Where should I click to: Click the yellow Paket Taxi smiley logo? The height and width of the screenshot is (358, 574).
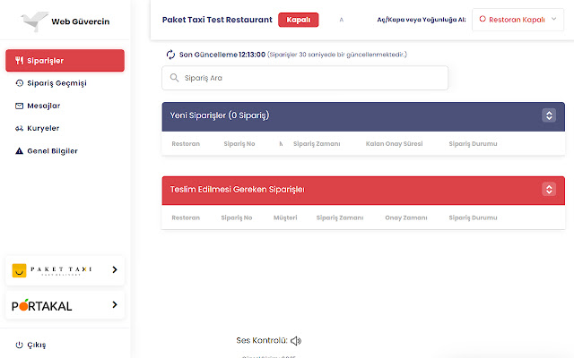click(x=19, y=270)
